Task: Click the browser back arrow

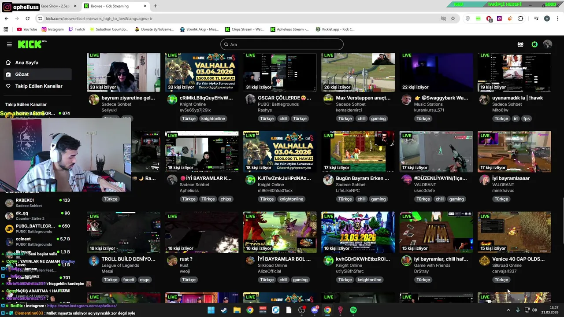Action: [x=6, y=18]
